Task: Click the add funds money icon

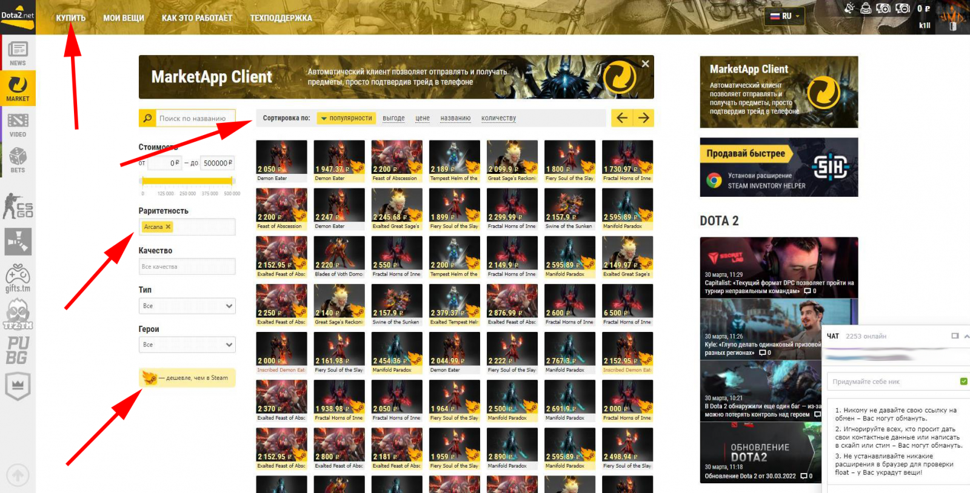Action: [883, 8]
